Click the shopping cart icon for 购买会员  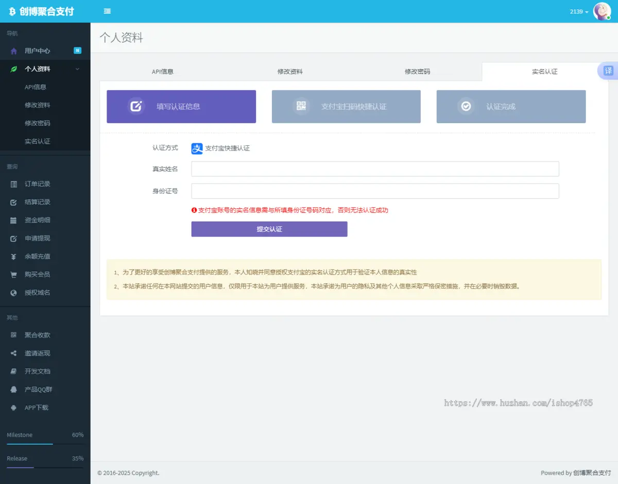point(14,275)
